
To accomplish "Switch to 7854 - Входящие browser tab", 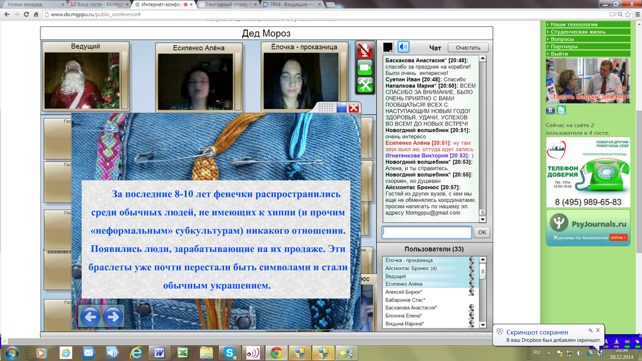I will (292, 4).
